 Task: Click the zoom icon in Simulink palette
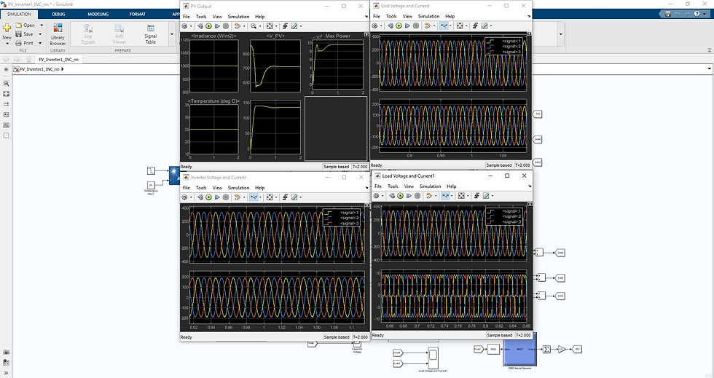coord(6,84)
